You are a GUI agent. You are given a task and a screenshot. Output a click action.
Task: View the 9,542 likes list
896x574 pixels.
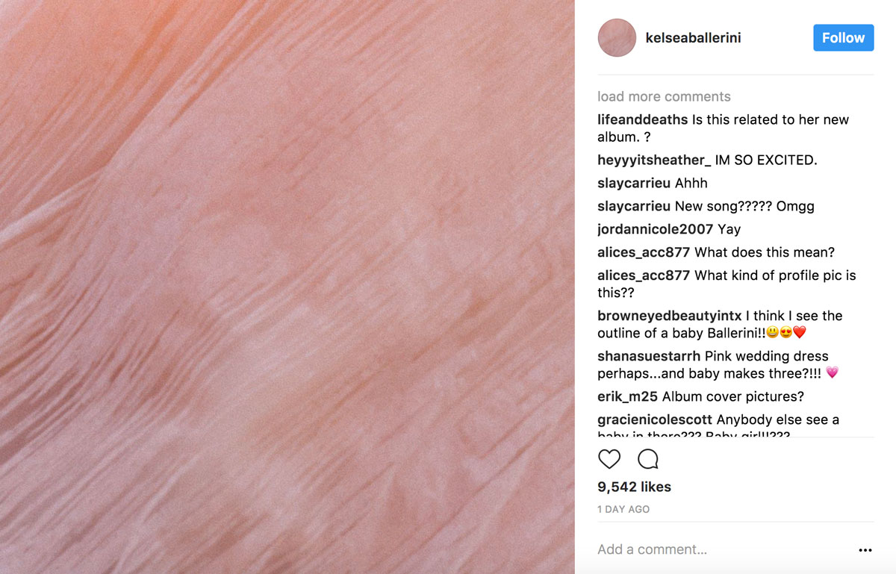coord(634,487)
